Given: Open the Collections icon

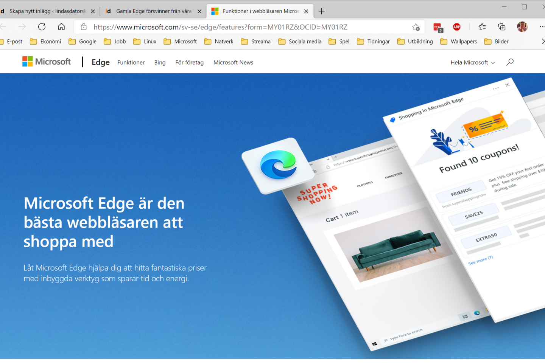Looking at the screenshot, I should click(x=501, y=27).
